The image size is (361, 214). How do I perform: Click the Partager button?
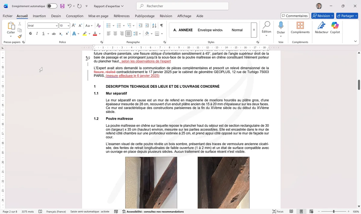click(347, 16)
